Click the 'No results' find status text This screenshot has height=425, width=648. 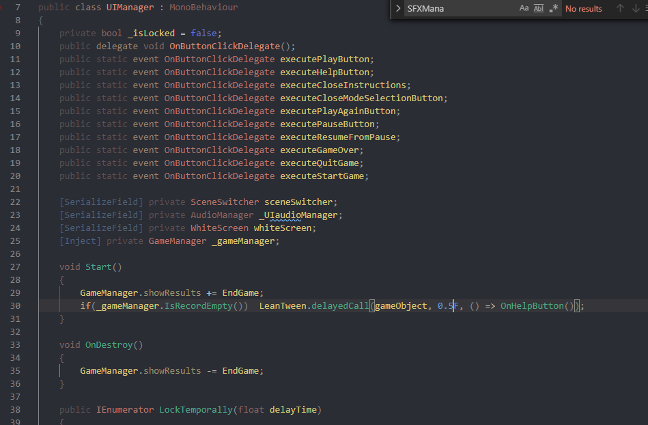click(583, 9)
